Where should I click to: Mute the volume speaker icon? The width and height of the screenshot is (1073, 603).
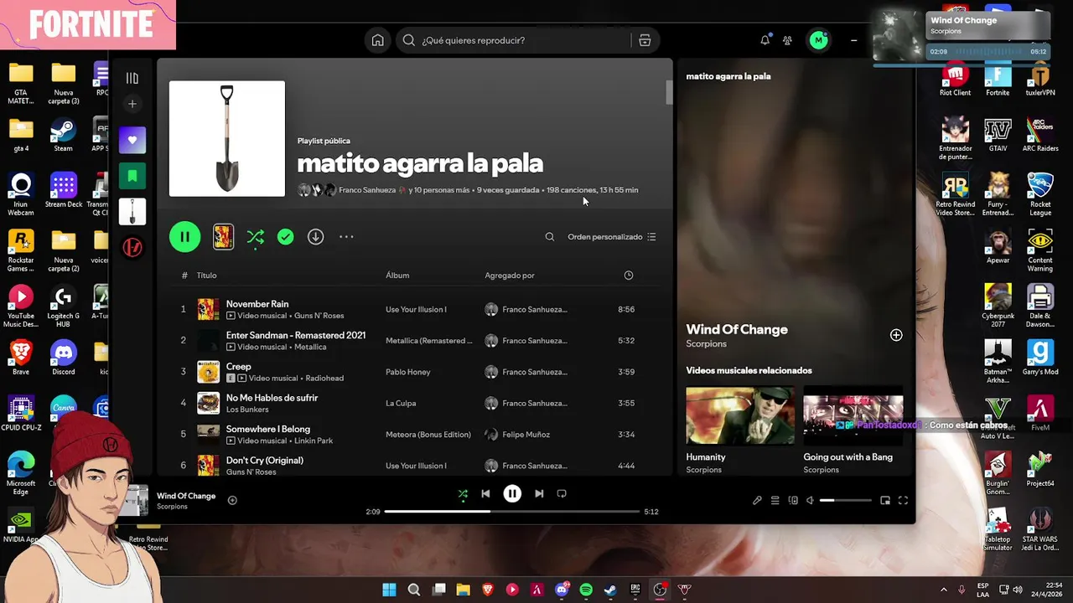click(810, 501)
